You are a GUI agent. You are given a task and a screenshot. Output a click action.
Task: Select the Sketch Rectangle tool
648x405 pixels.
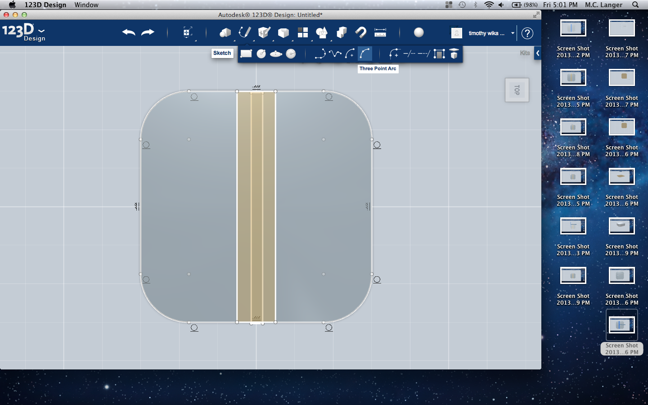(x=246, y=54)
